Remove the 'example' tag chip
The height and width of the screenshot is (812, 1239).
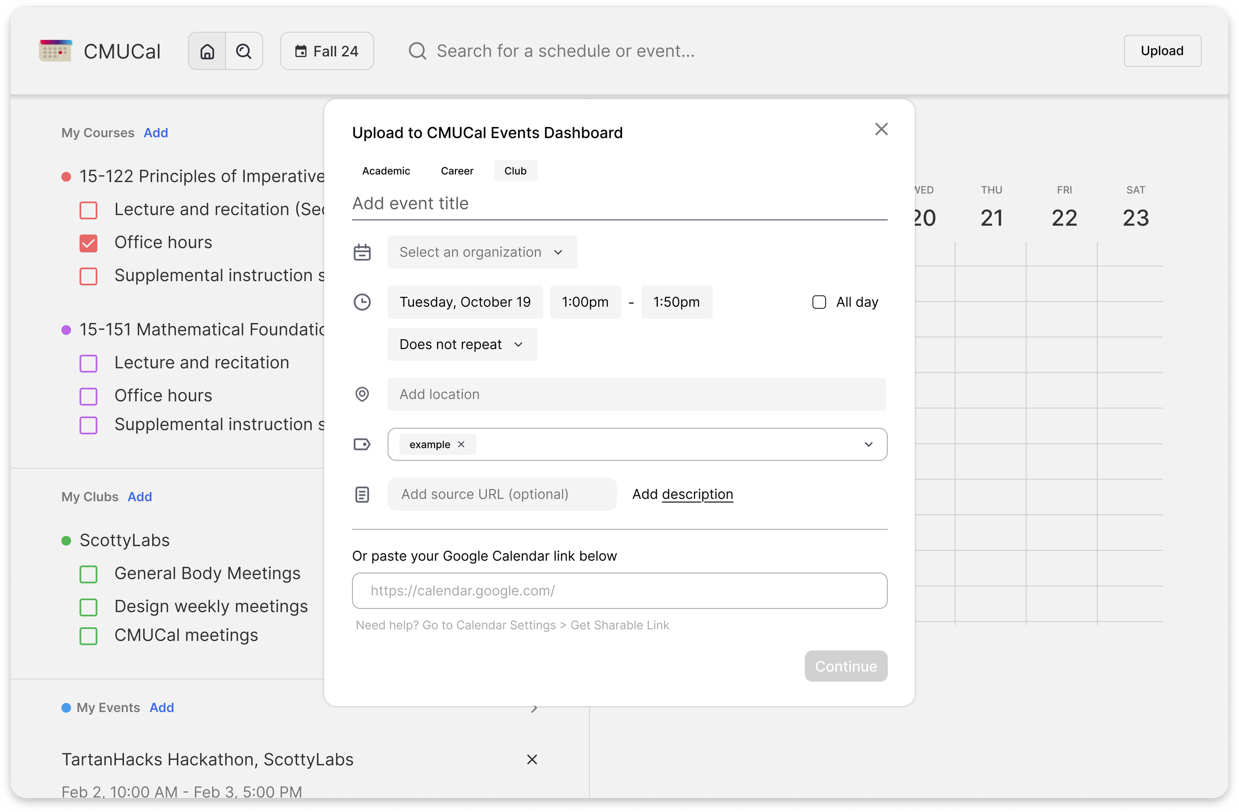coord(461,444)
